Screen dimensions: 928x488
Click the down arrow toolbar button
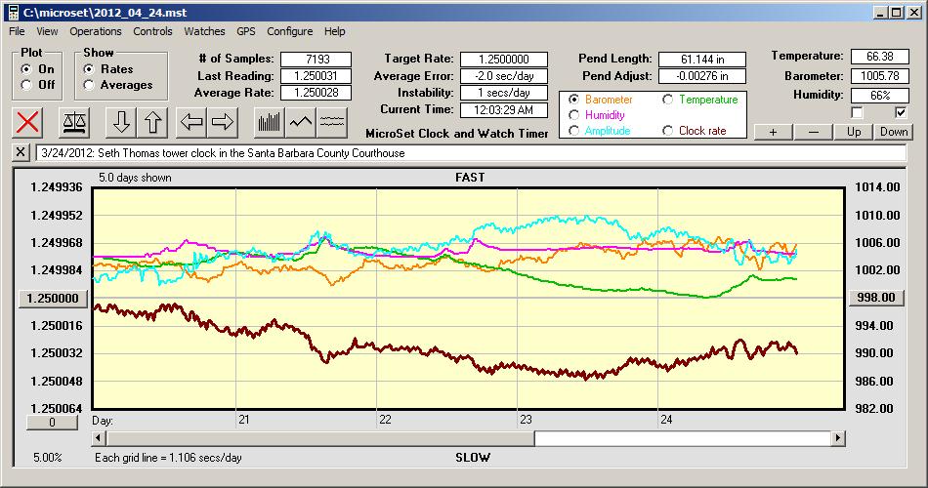click(121, 122)
